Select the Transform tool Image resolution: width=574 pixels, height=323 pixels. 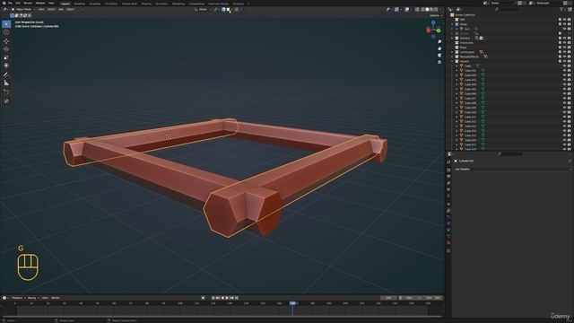pyautogui.click(x=6, y=65)
